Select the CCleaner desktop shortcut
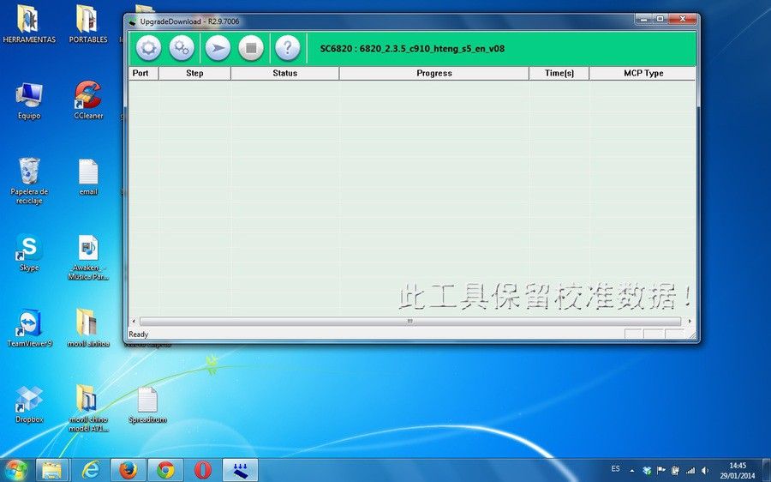This screenshot has width=771, height=482. [x=88, y=101]
